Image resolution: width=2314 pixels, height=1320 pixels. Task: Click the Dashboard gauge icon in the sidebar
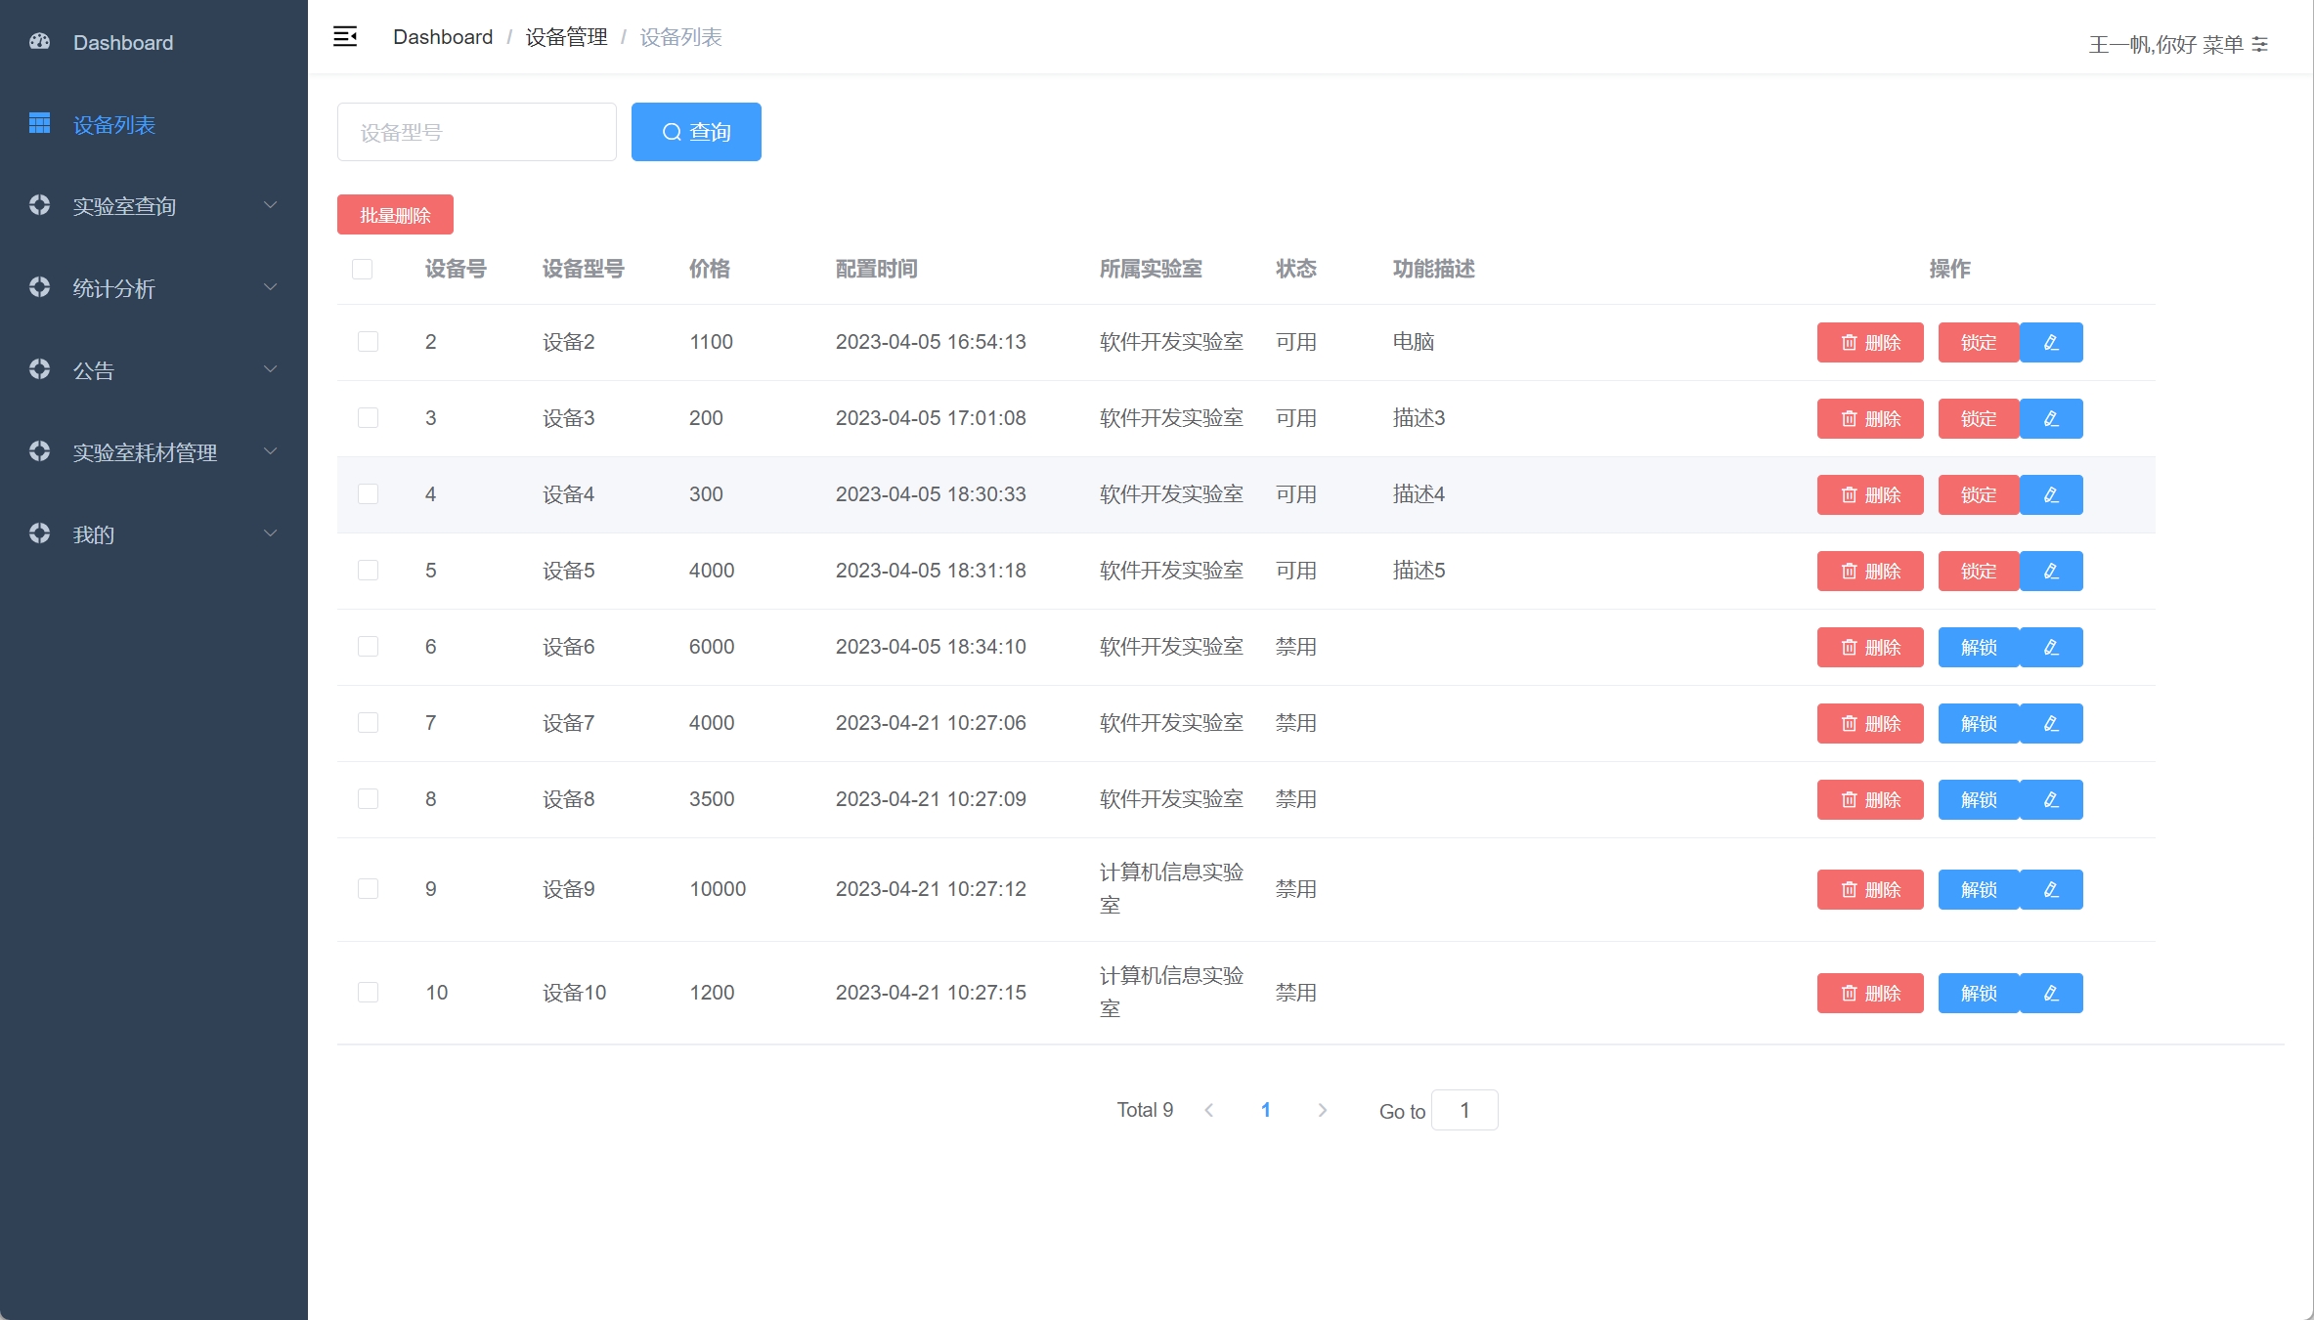(x=40, y=42)
